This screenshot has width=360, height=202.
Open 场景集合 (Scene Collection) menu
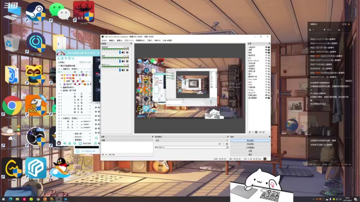pos(140,40)
